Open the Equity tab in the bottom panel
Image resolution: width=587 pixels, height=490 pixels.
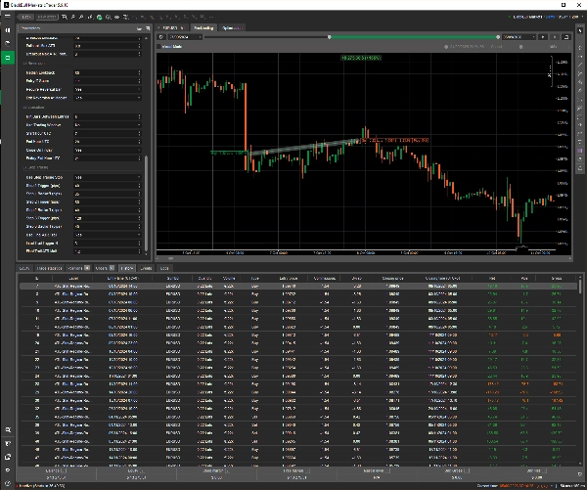24,268
